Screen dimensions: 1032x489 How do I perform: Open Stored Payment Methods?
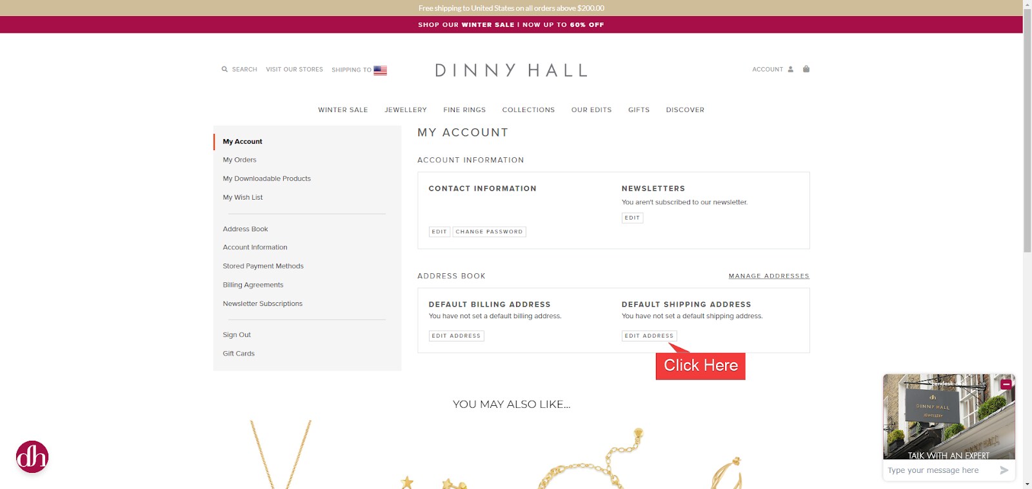pyautogui.click(x=263, y=266)
